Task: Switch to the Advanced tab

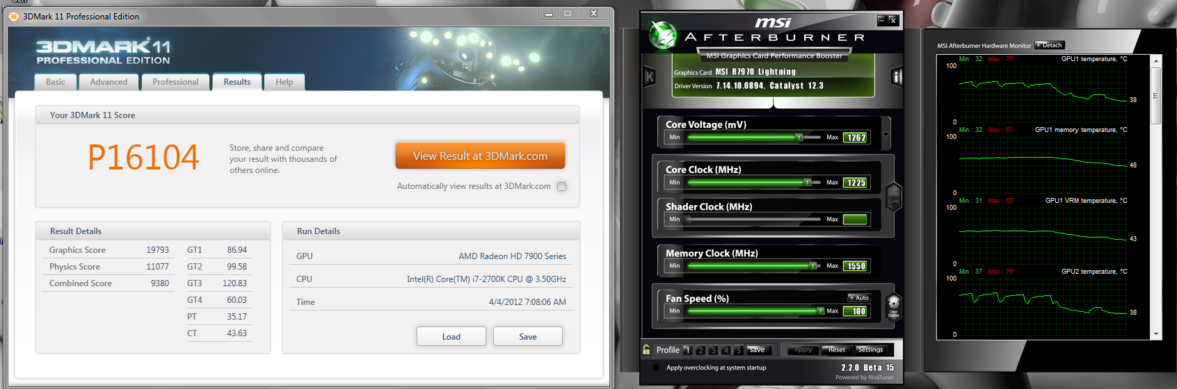Action: tap(109, 82)
